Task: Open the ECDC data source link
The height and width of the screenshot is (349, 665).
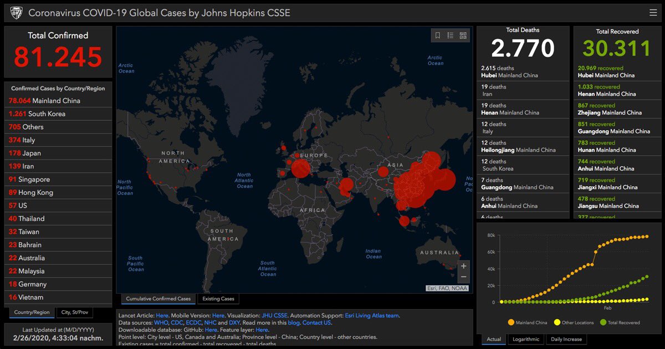Action: (x=194, y=322)
